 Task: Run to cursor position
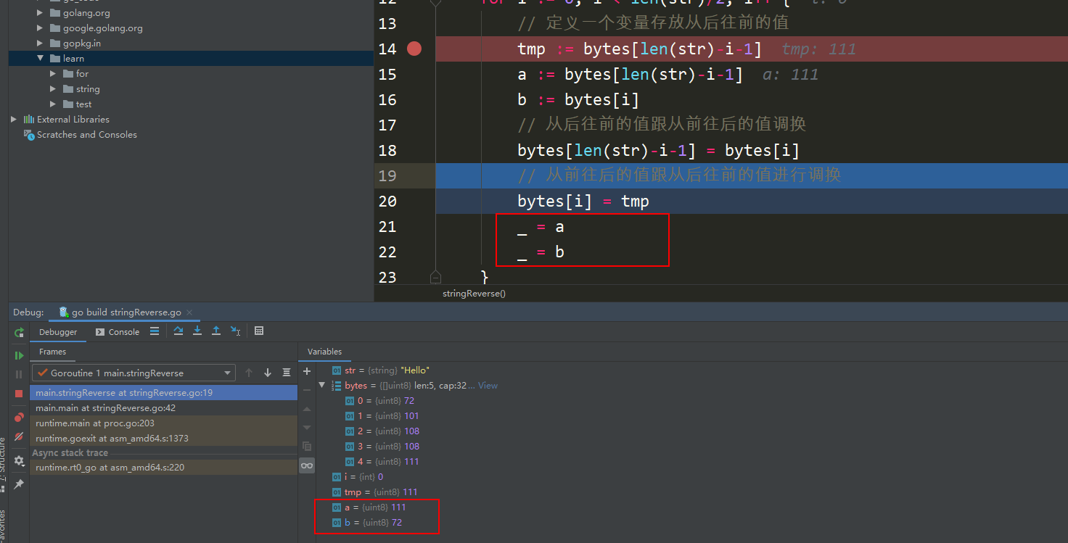(235, 331)
